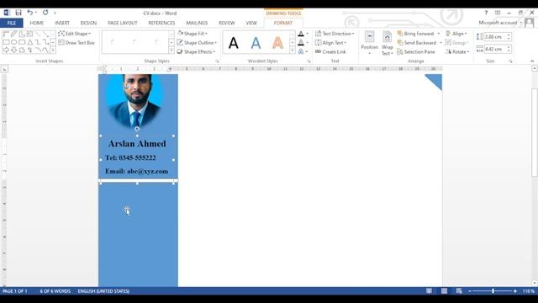Switch to VIEW tab

251,23
